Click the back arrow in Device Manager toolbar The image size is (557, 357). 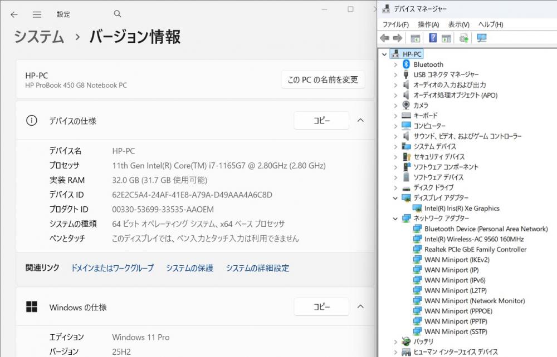[384, 38]
